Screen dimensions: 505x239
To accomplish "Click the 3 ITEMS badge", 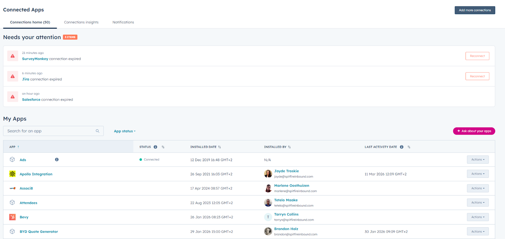I will 70,37.
